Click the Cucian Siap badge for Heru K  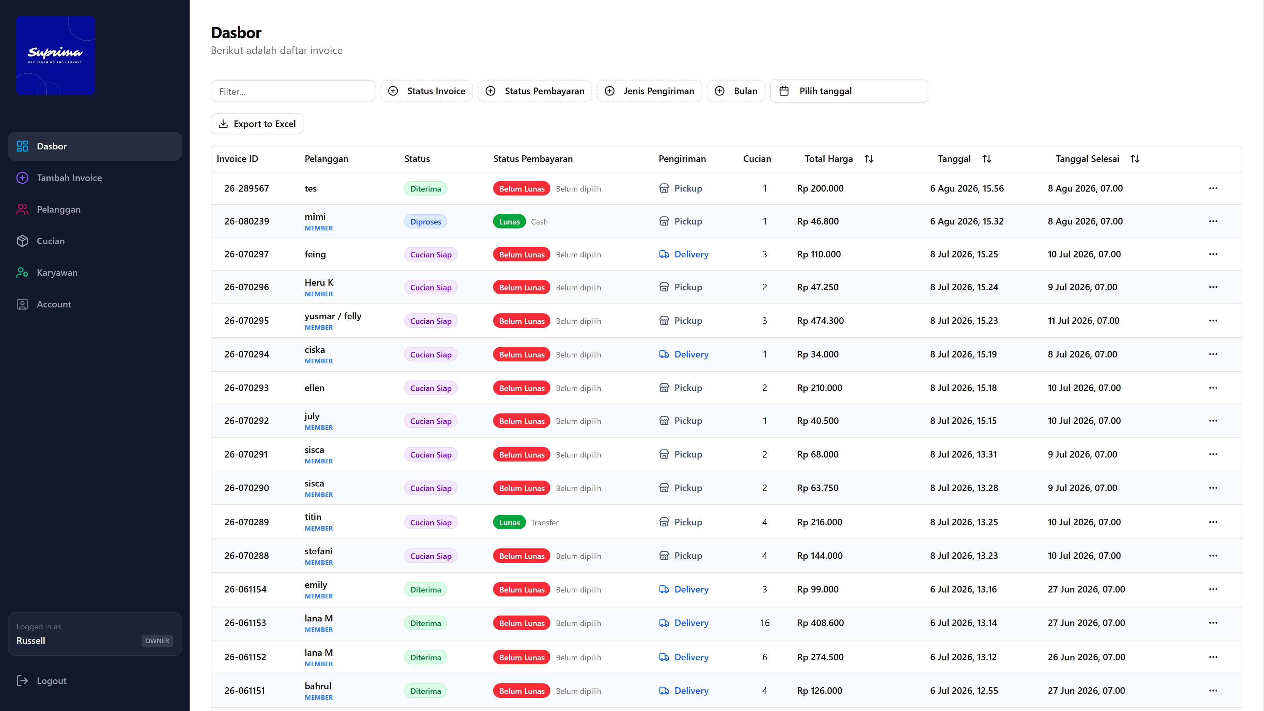point(431,288)
